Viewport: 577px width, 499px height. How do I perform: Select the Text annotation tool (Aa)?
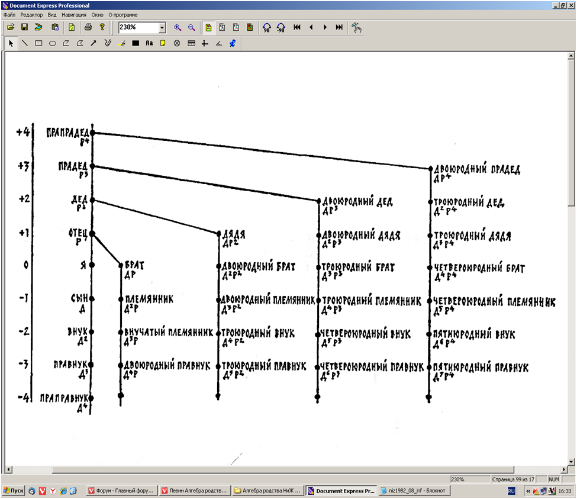(x=149, y=43)
